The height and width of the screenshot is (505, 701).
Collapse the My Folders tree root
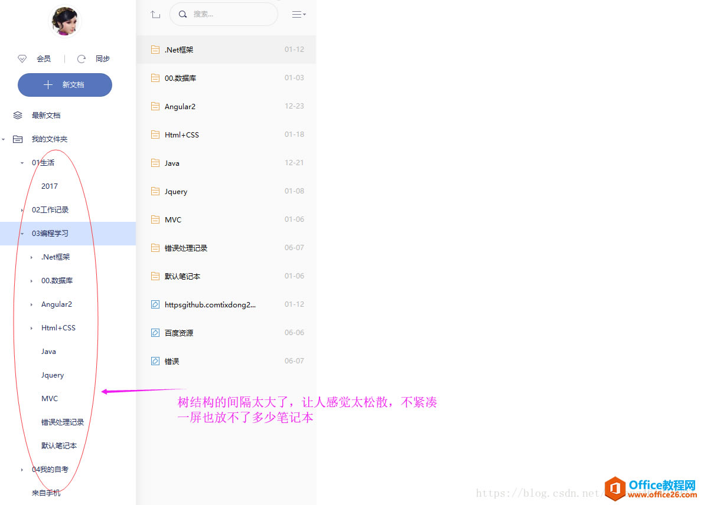(x=4, y=140)
